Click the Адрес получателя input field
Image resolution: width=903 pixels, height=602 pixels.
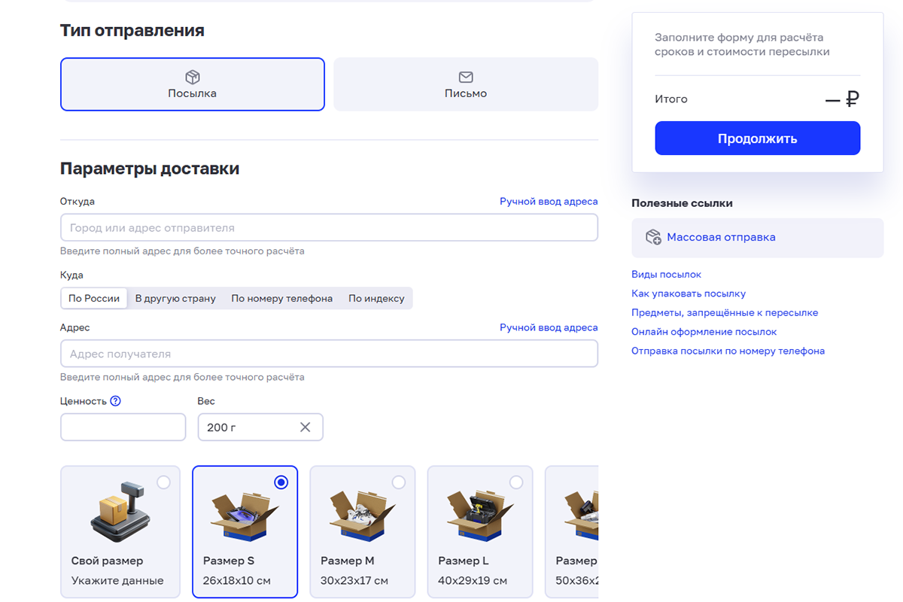pyautogui.click(x=329, y=353)
